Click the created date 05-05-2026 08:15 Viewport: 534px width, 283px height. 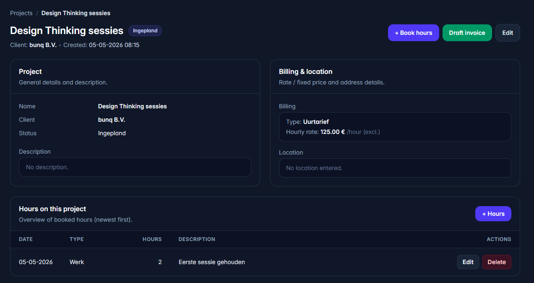[114, 45]
